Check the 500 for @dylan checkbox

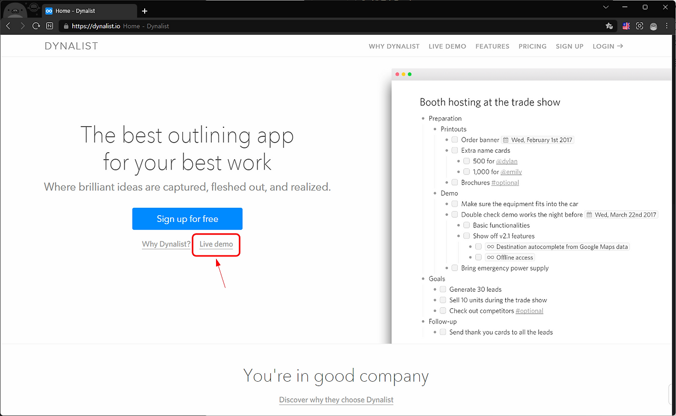click(x=466, y=161)
